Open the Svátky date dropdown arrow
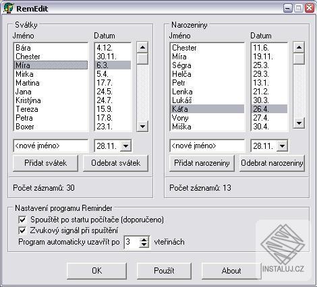 click(x=125, y=146)
